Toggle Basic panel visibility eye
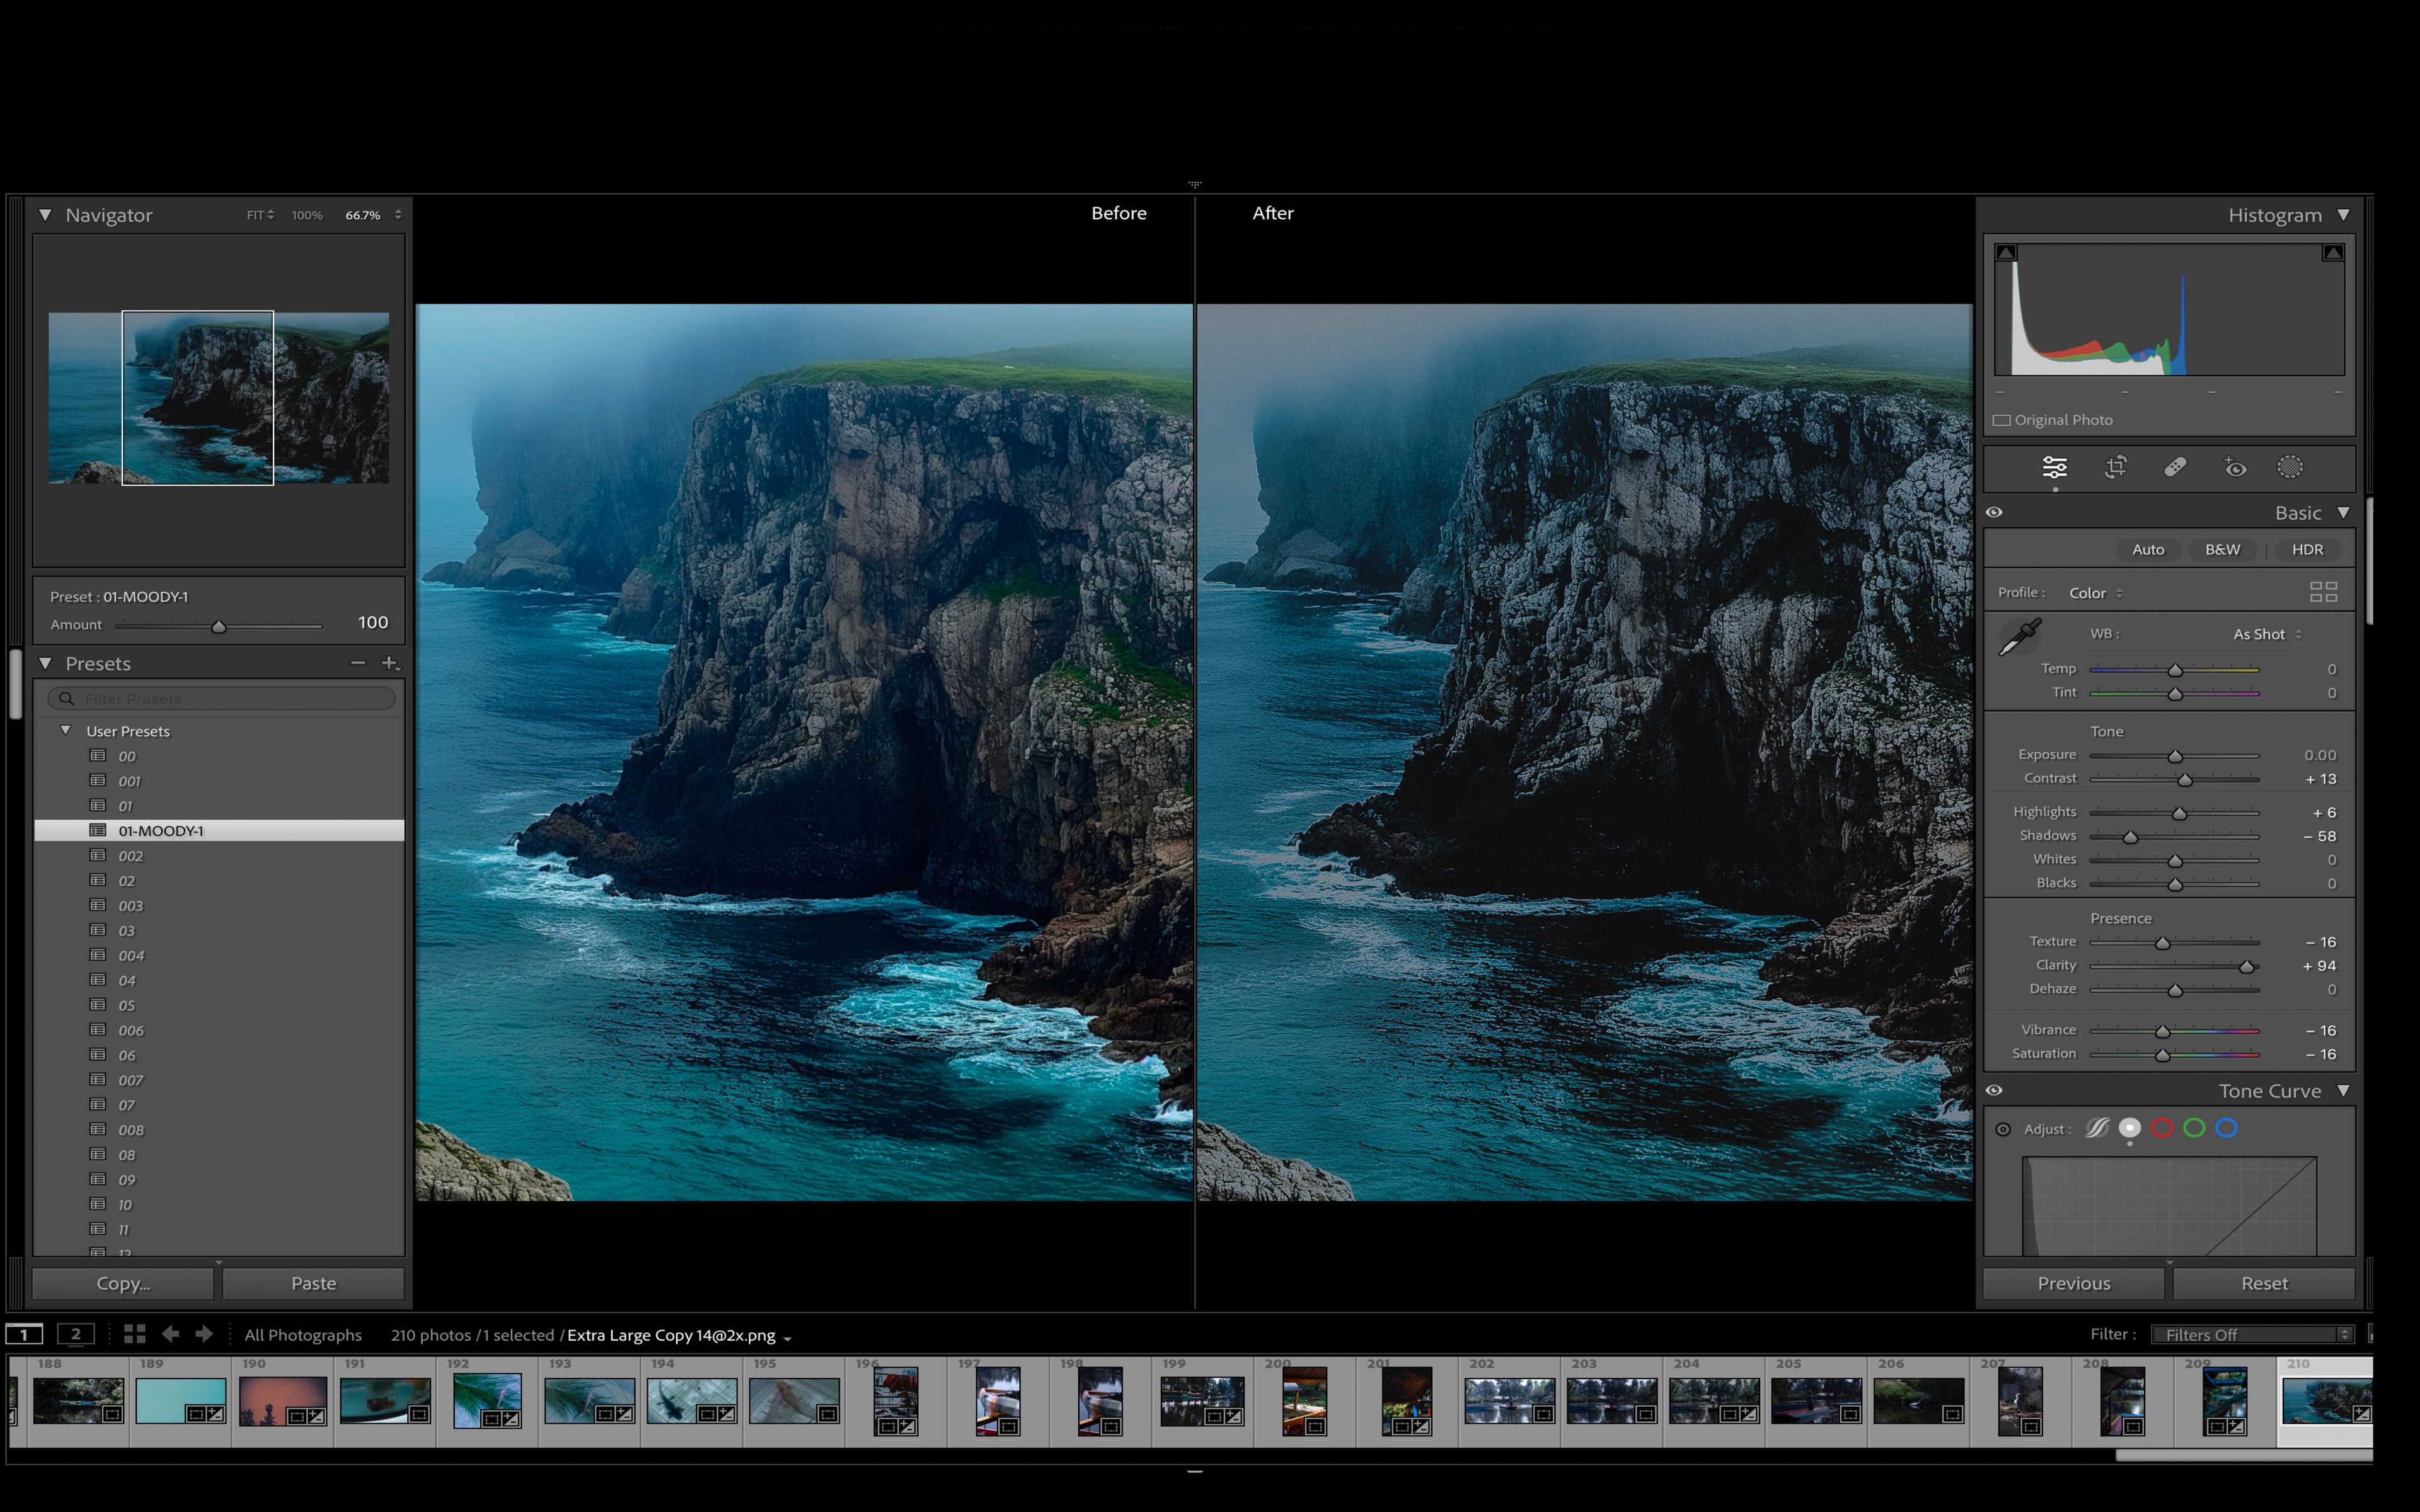Image resolution: width=2420 pixels, height=1512 pixels. click(1994, 512)
